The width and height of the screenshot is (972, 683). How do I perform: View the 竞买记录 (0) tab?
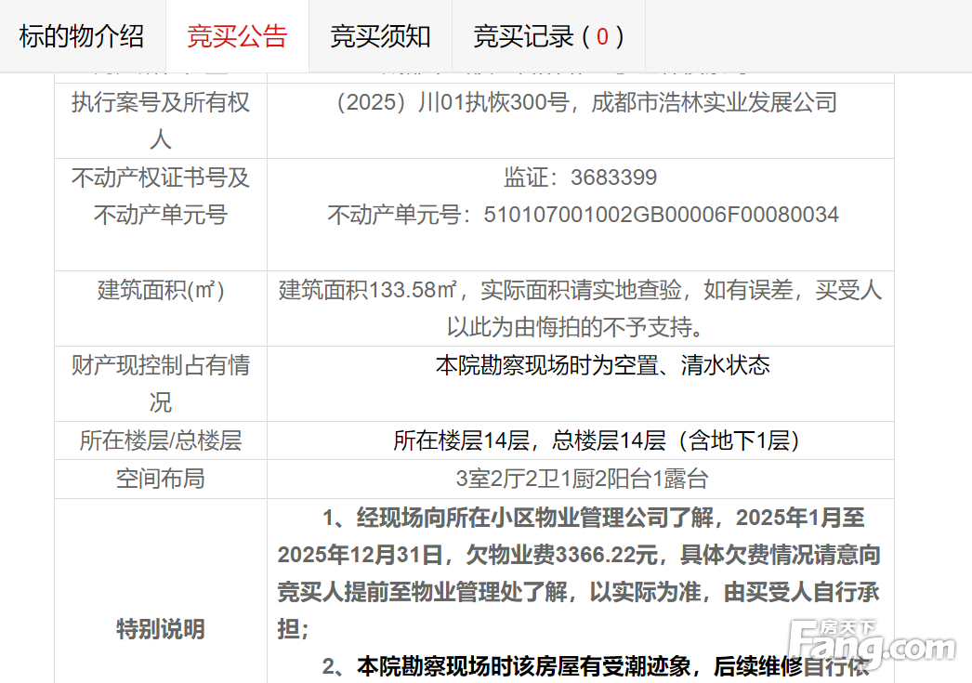tap(548, 36)
